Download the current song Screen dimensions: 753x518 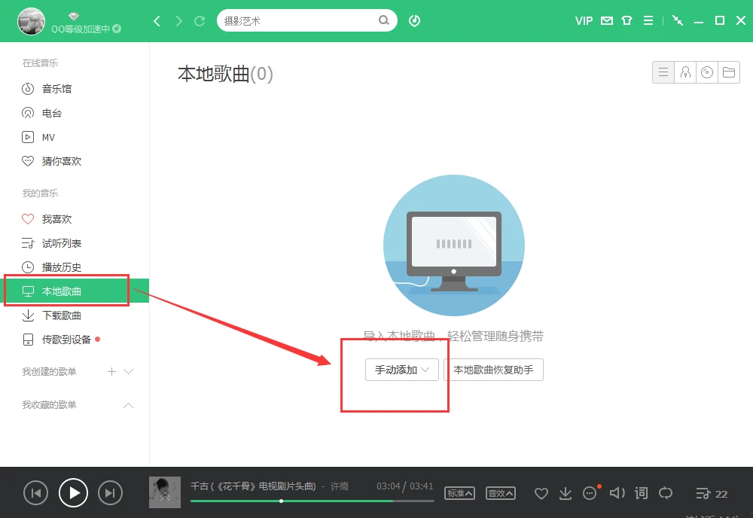566,493
